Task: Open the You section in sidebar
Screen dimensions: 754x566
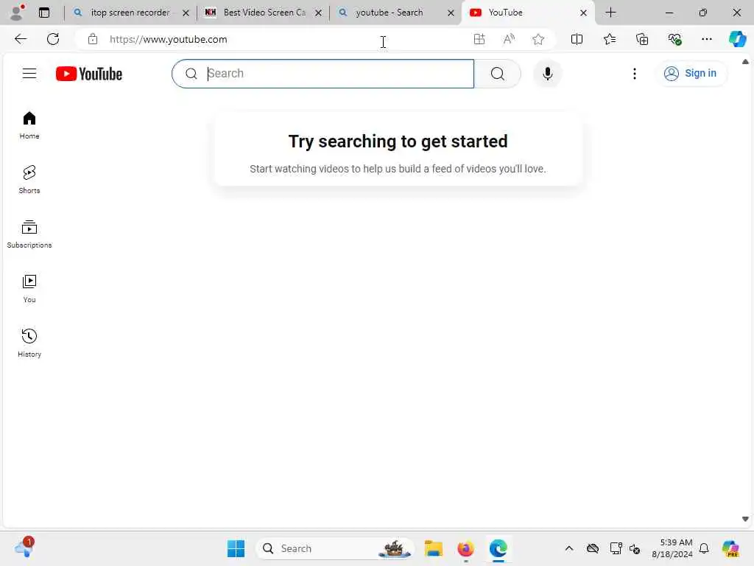Action: click(x=29, y=289)
